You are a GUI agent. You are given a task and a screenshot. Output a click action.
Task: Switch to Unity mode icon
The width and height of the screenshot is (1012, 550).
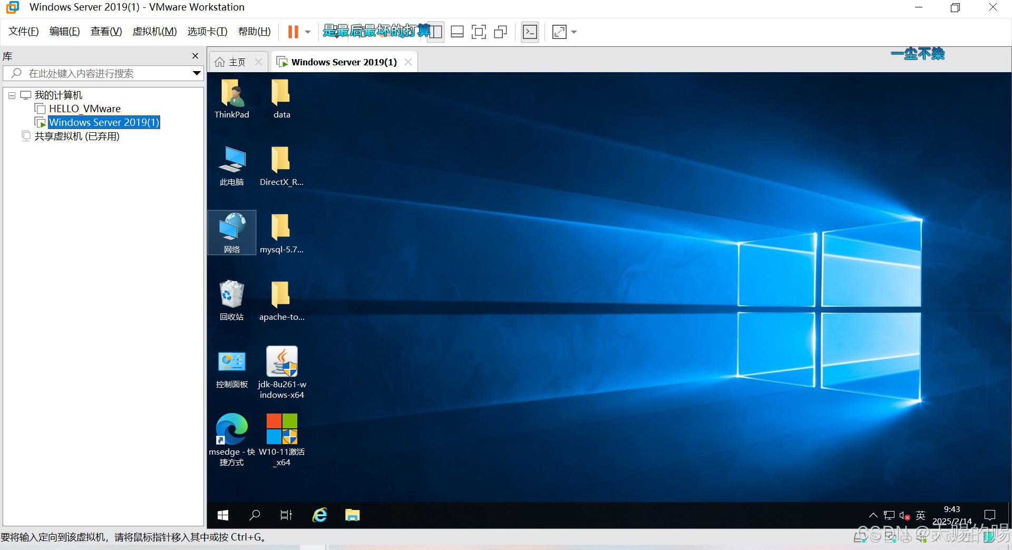point(501,32)
